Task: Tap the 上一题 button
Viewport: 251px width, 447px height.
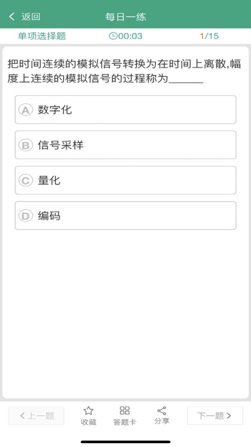Action: point(36,416)
